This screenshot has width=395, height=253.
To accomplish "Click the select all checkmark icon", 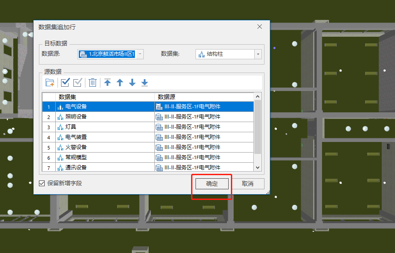I will tap(65, 82).
